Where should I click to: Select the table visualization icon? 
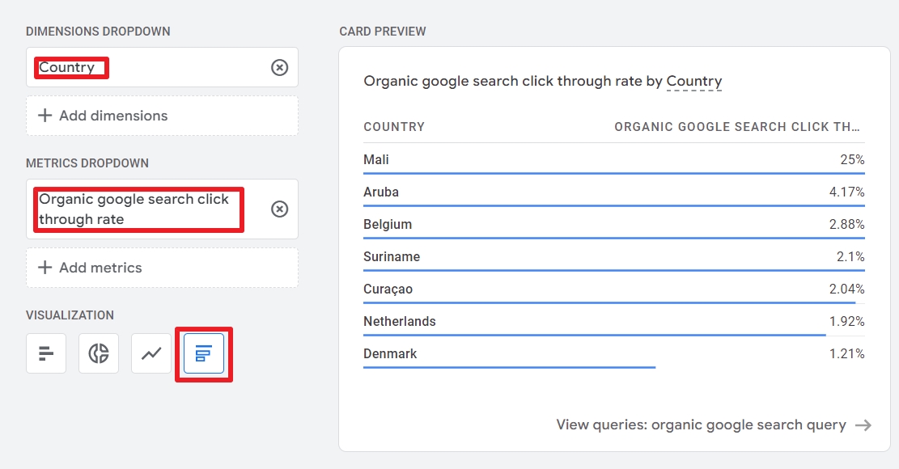[x=204, y=353]
